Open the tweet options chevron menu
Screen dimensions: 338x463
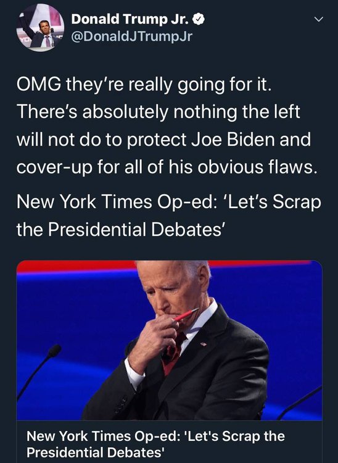pyautogui.click(x=318, y=20)
